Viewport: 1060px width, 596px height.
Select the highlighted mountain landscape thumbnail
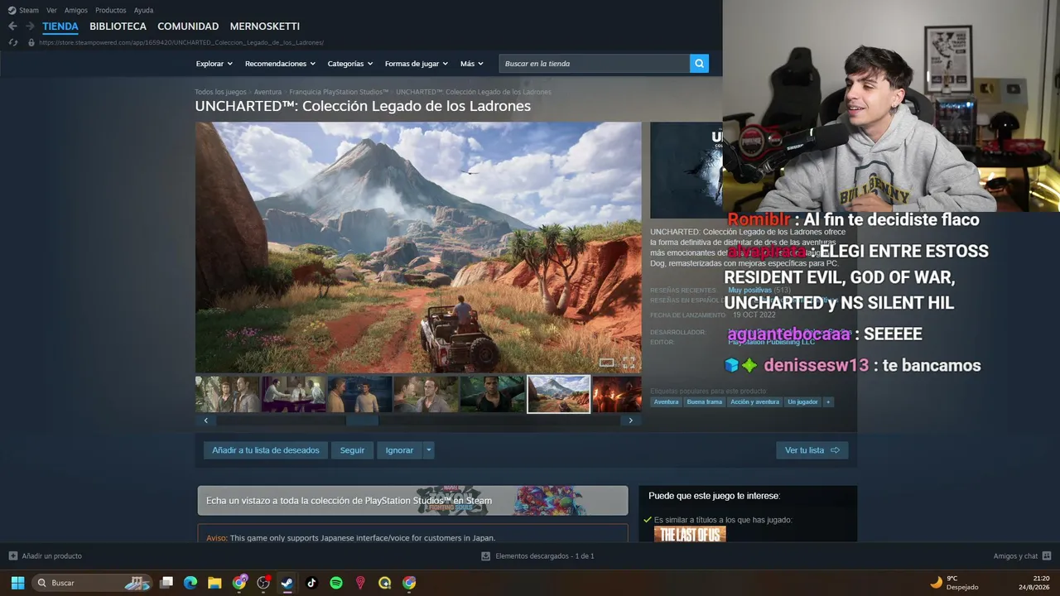(558, 394)
